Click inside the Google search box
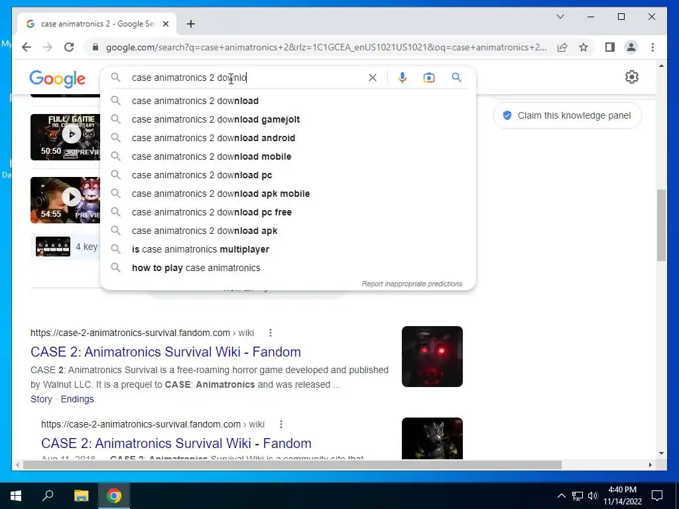This screenshot has width=679, height=509. point(247,78)
